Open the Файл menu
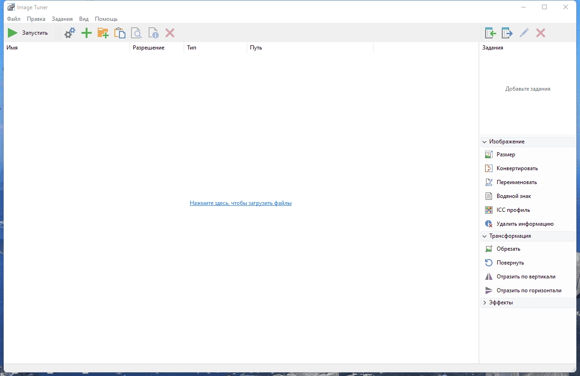This screenshot has width=580, height=376. (13, 19)
